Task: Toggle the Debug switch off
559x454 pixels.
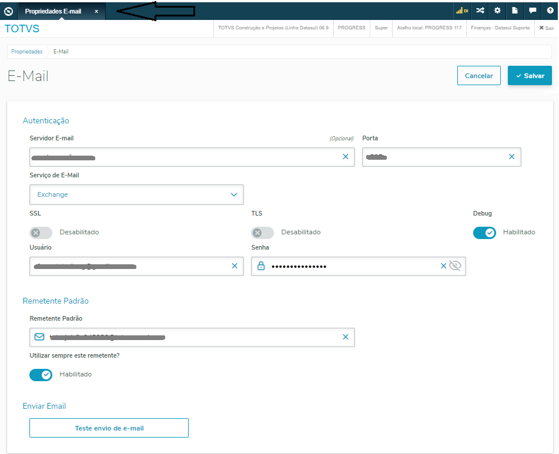Action: [x=484, y=233]
